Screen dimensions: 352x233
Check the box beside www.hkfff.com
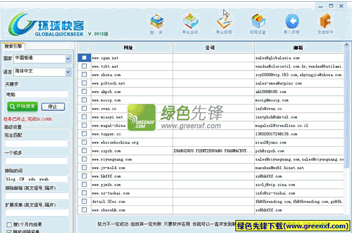[84, 176]
